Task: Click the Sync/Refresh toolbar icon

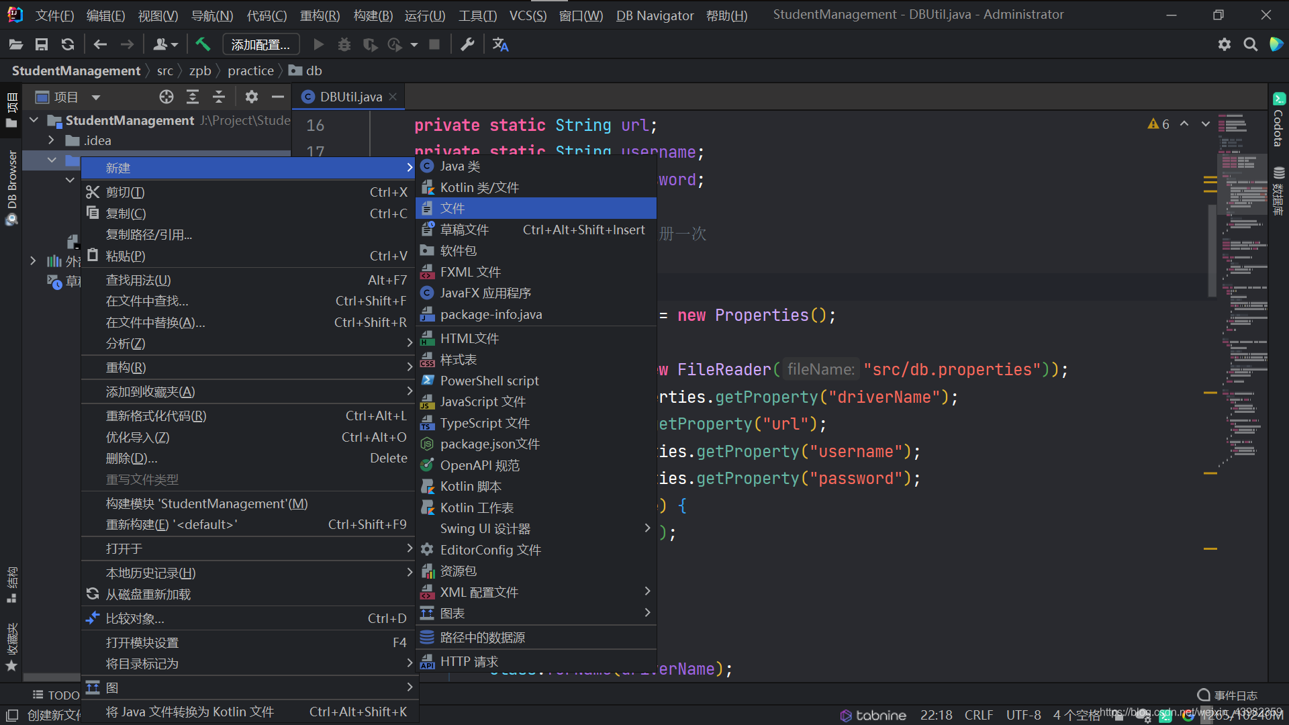Action: coord(68,44)
